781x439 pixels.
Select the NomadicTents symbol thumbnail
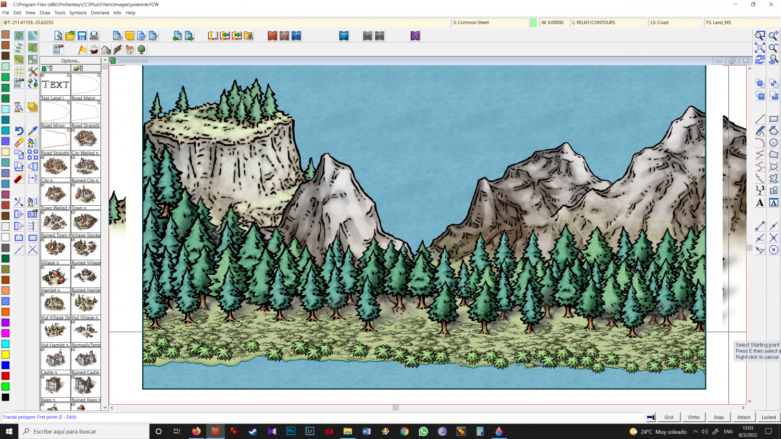coord(86,333)
